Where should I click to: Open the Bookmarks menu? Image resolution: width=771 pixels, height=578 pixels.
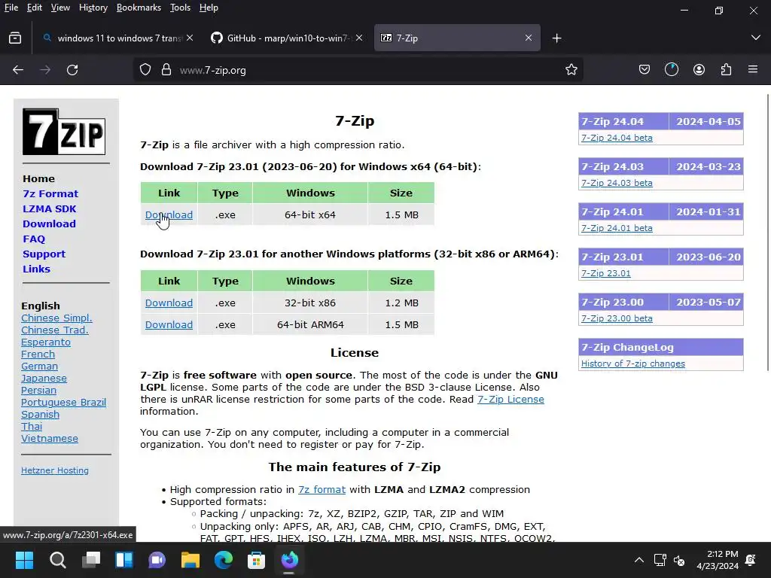[139, 8]
